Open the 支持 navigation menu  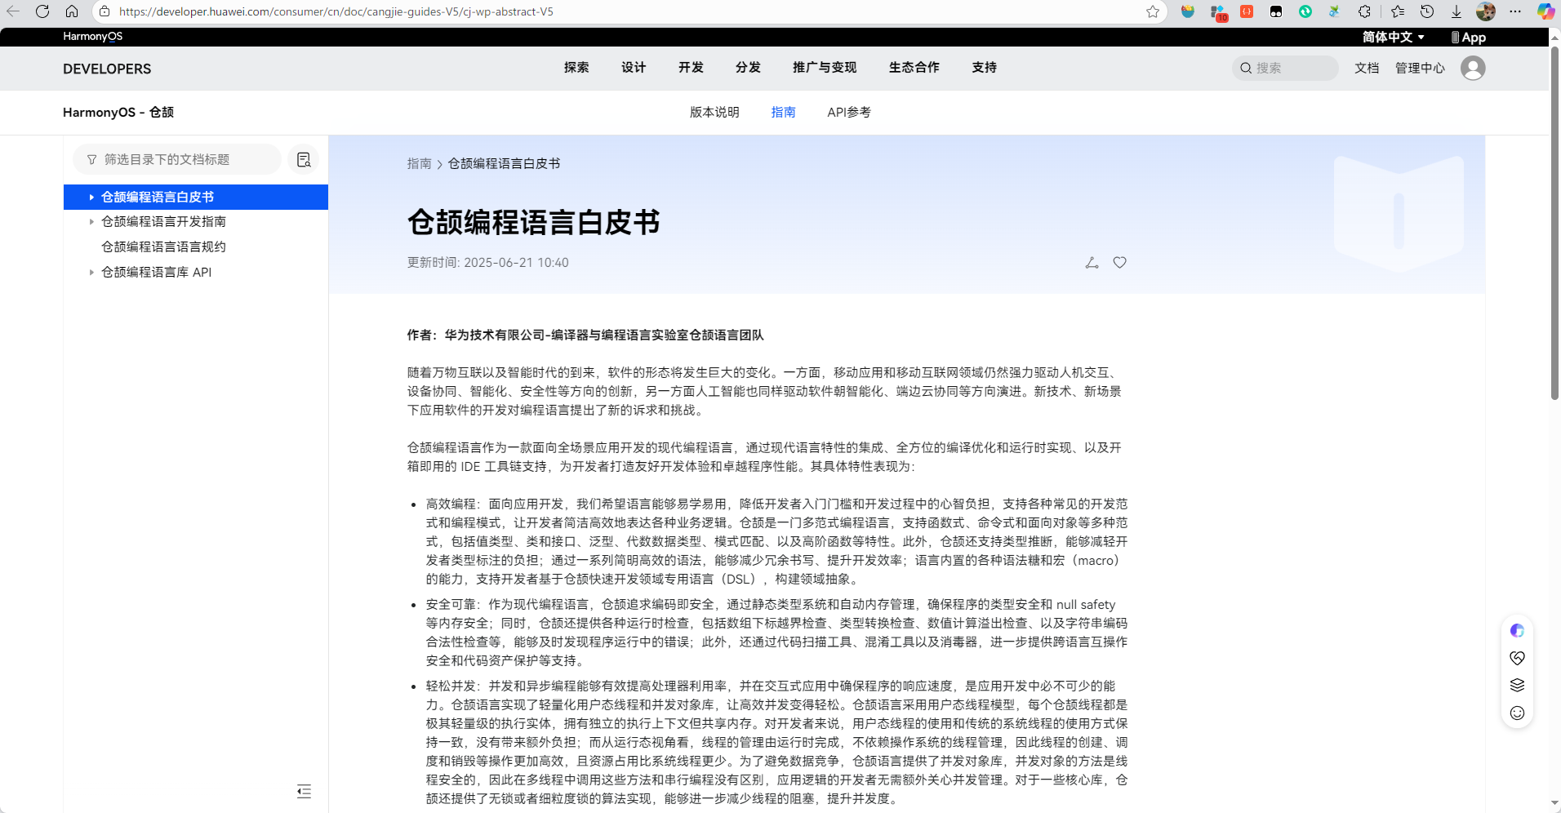point(985,68)
